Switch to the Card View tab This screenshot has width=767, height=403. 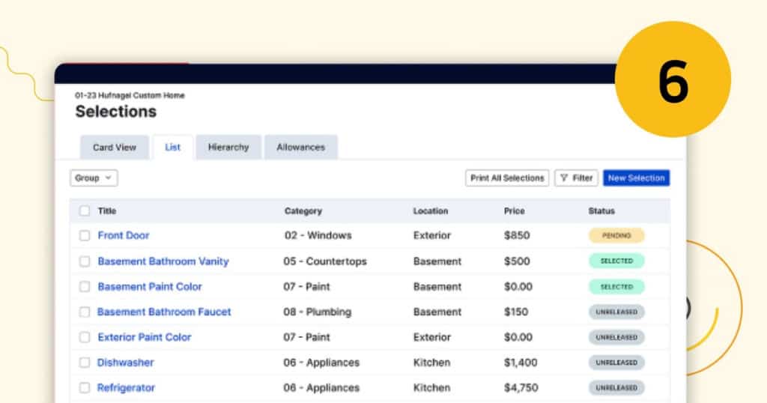pos(115,148)
